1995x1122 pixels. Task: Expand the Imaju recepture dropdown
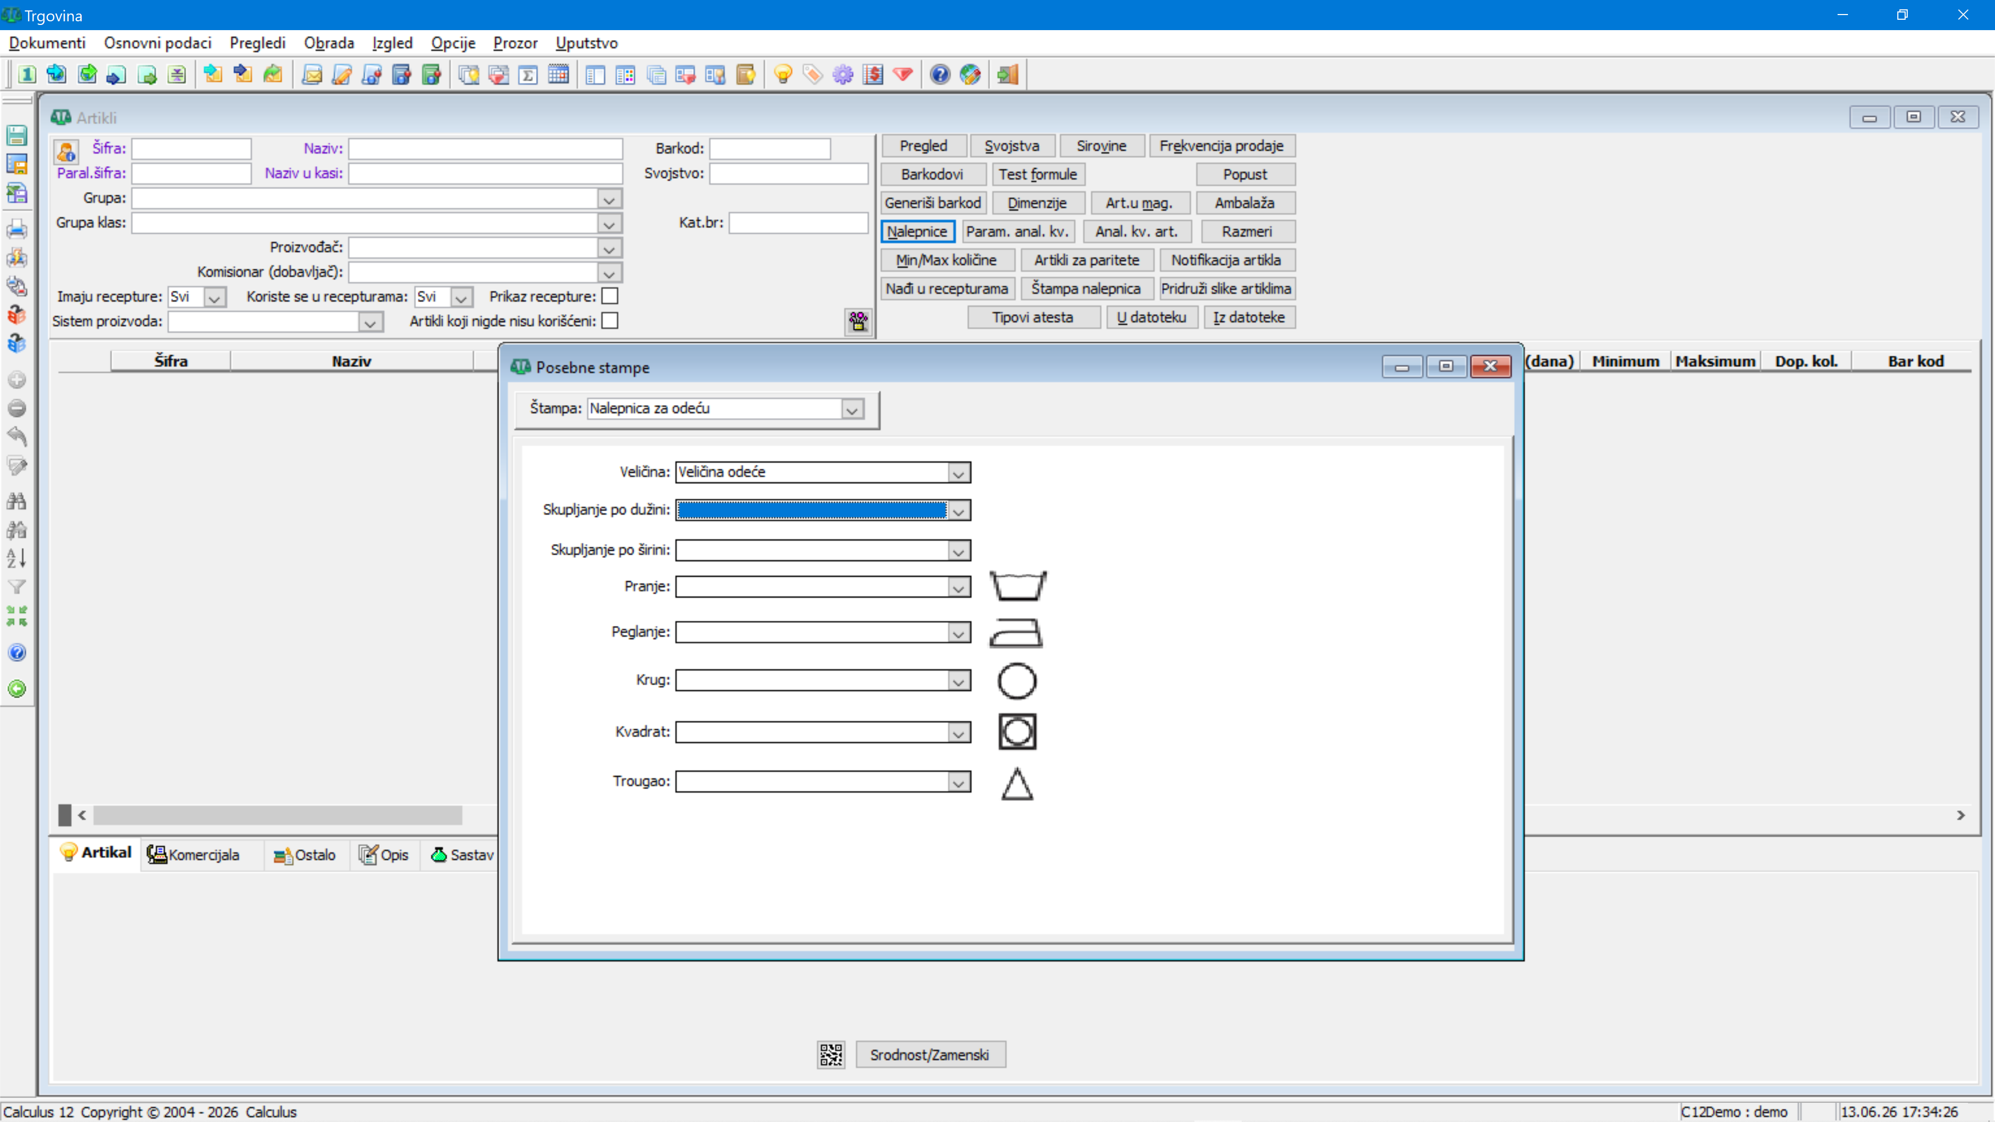click(215, 297)
